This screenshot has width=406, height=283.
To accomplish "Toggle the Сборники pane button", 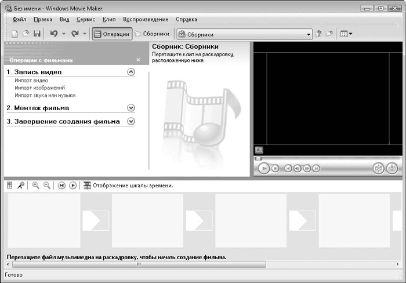I will (x=153, y=34).
